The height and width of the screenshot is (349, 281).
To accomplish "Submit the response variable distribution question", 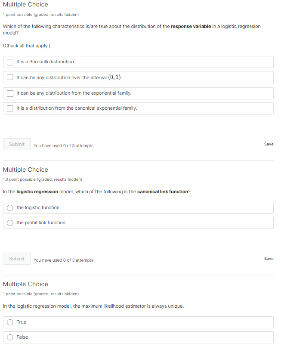I will coord(17,144).
